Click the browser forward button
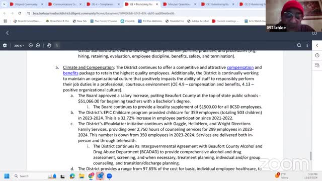 click(x=12, y=13)
